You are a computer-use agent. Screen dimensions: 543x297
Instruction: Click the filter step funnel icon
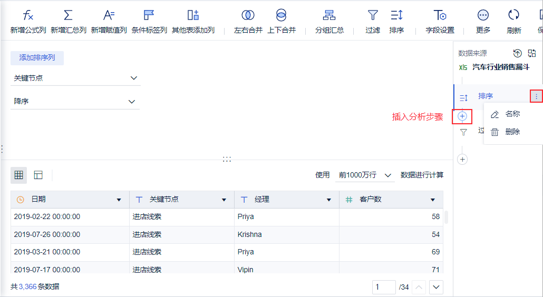pos(463,132)
